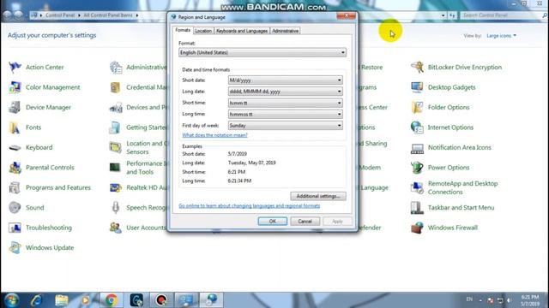549x308 pixels.
Task: Open Performance Information and Tools icon
Action: pyautogui.click(x=116, y=168)
